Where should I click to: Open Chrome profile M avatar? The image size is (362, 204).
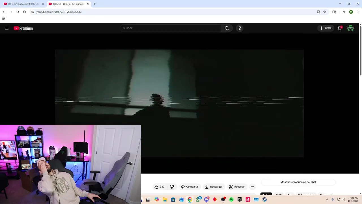click(351, 12)
